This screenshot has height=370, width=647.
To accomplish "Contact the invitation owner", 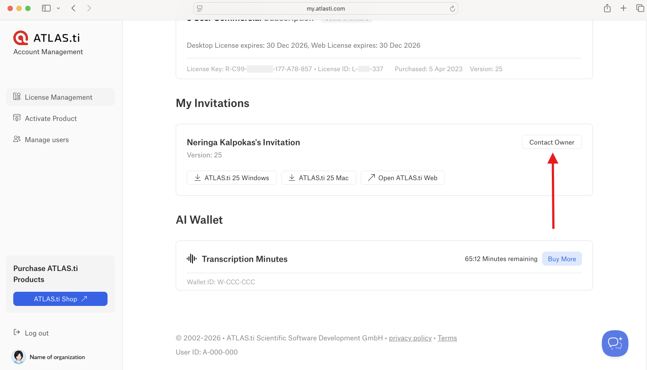I will tap(551, 142).
